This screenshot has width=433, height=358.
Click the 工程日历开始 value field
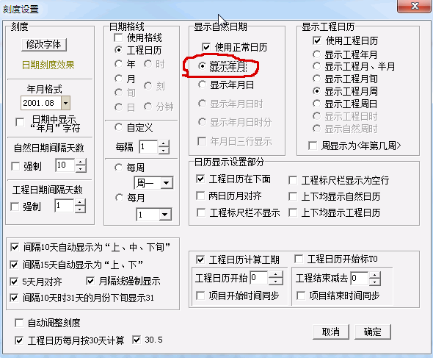point(259,278)
